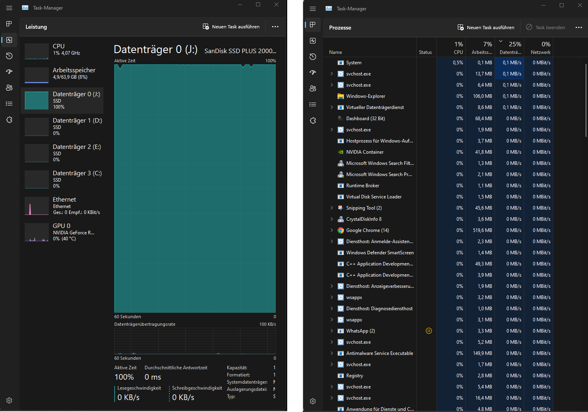Expand CrystalDiskInfo 8 process
This screenshot has height=412, width=588.
(x=332, y=219)
